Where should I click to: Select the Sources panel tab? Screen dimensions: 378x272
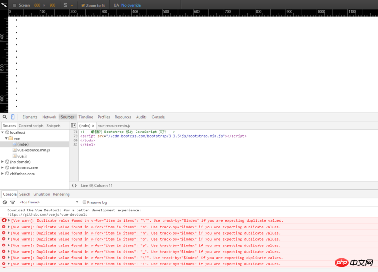point(67,117)
